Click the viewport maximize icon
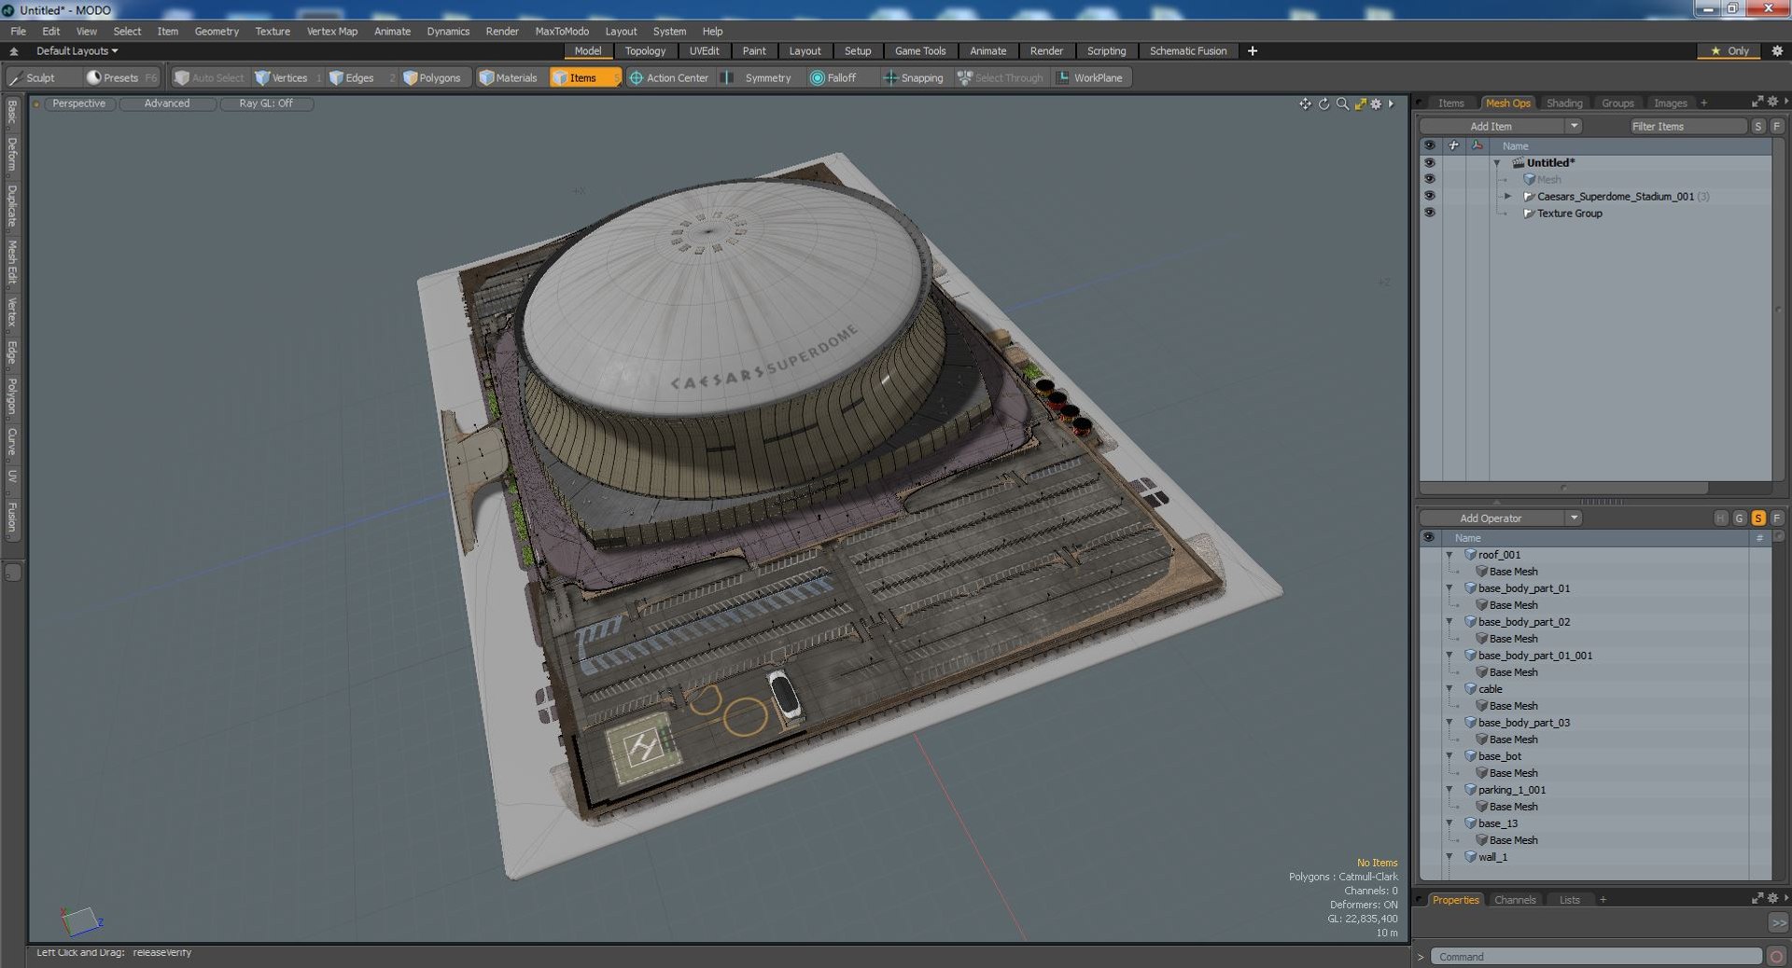The height and width of the screenshot is (968, 1792). coord(1360,104)
